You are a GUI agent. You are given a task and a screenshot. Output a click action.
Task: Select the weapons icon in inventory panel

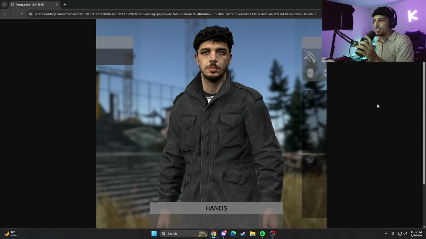(x=310, y=57)
